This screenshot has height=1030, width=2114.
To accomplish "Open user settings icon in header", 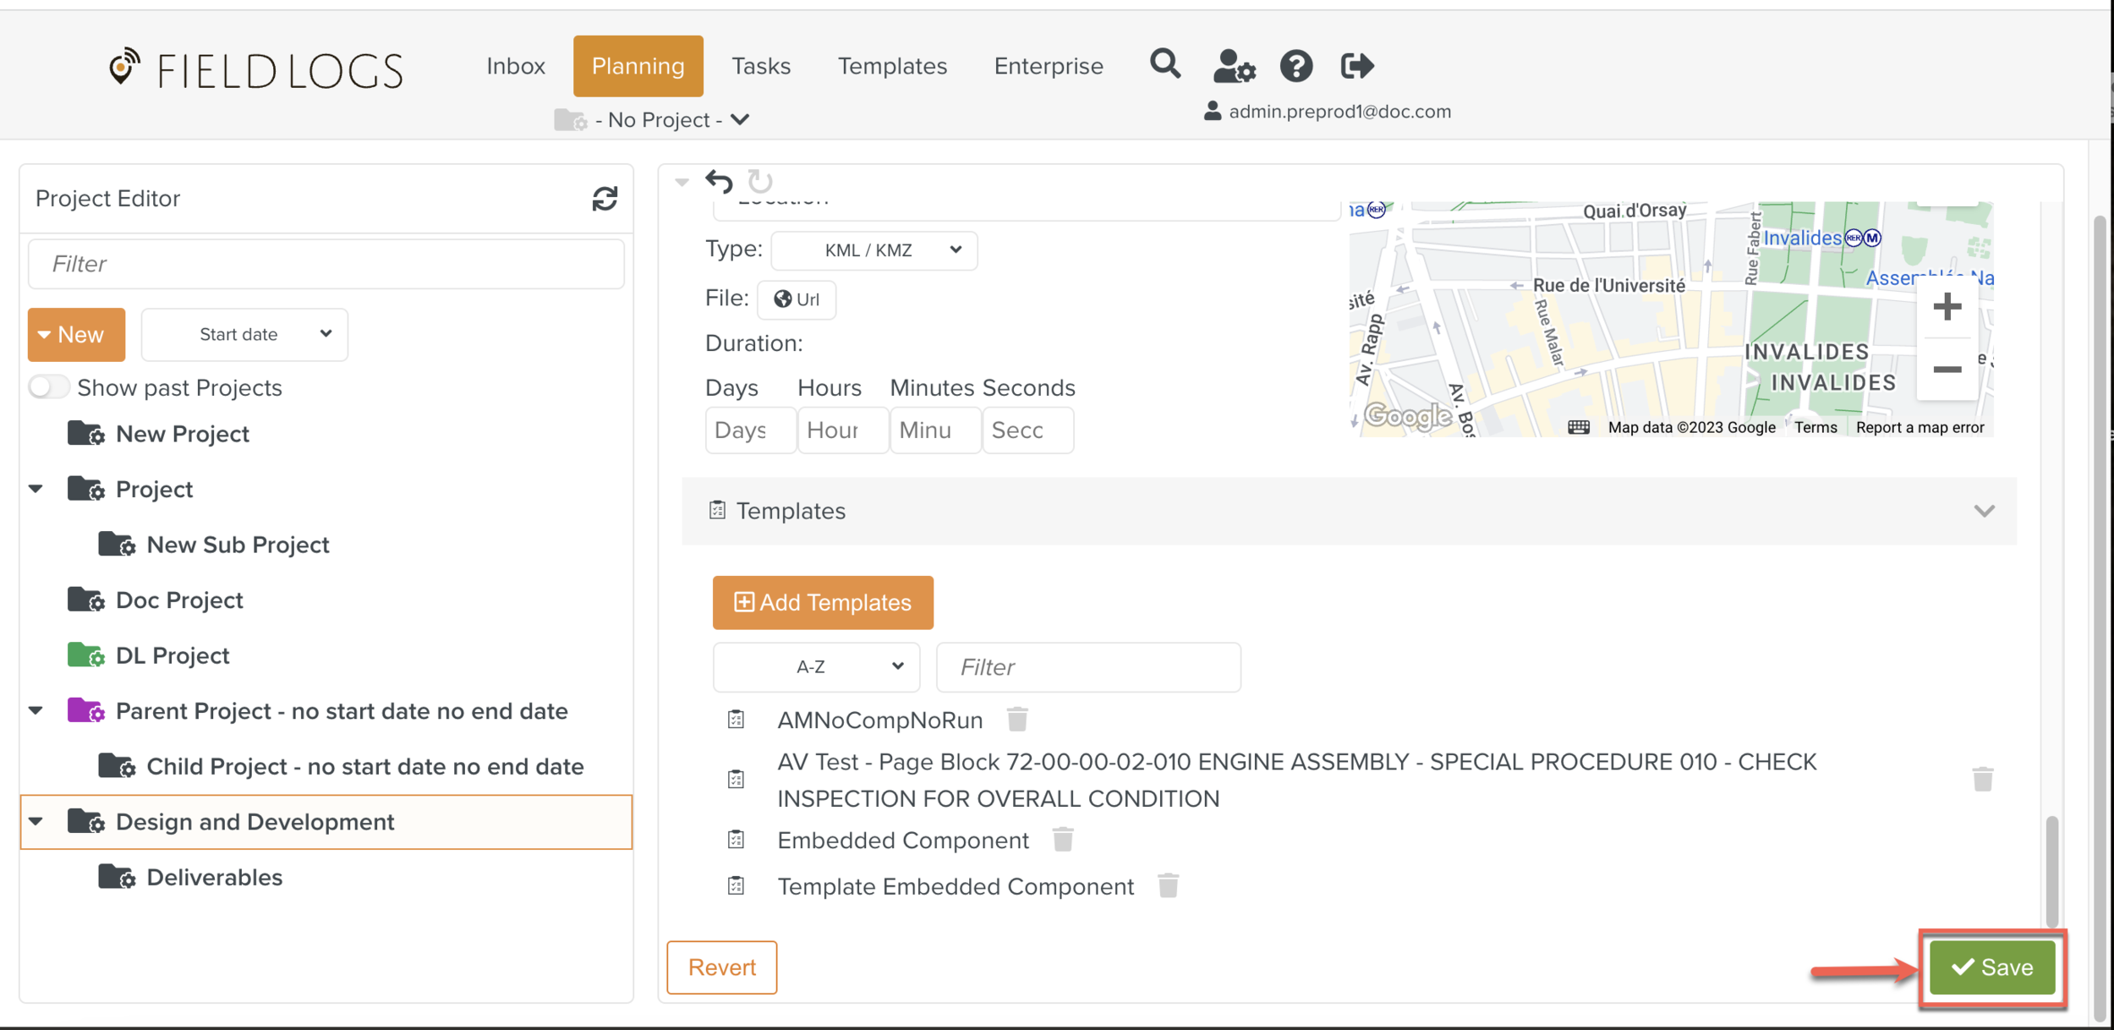I will [x=1234, y=66].
